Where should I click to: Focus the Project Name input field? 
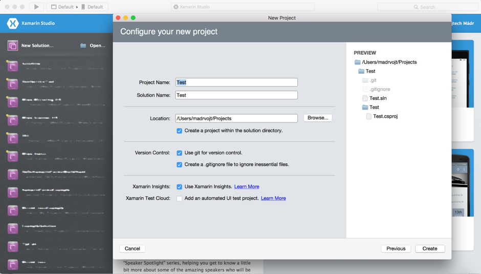pos(236,82)
